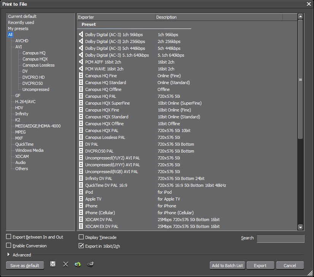Image resolution: width=314 pixels, height=277 pixels.
Task: Tick the Enable Conversion checkbox
Action: [9, 245]
